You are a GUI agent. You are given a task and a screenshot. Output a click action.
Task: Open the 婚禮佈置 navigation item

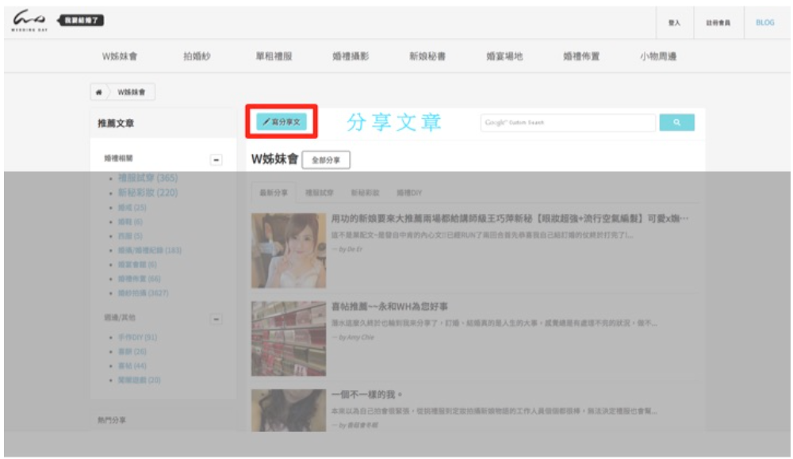(581, 56)
